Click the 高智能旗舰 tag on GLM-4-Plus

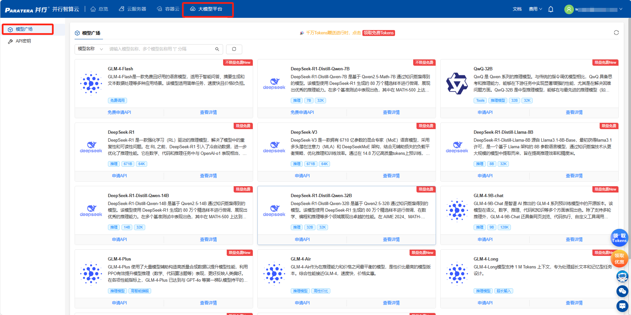coord(140,291)
